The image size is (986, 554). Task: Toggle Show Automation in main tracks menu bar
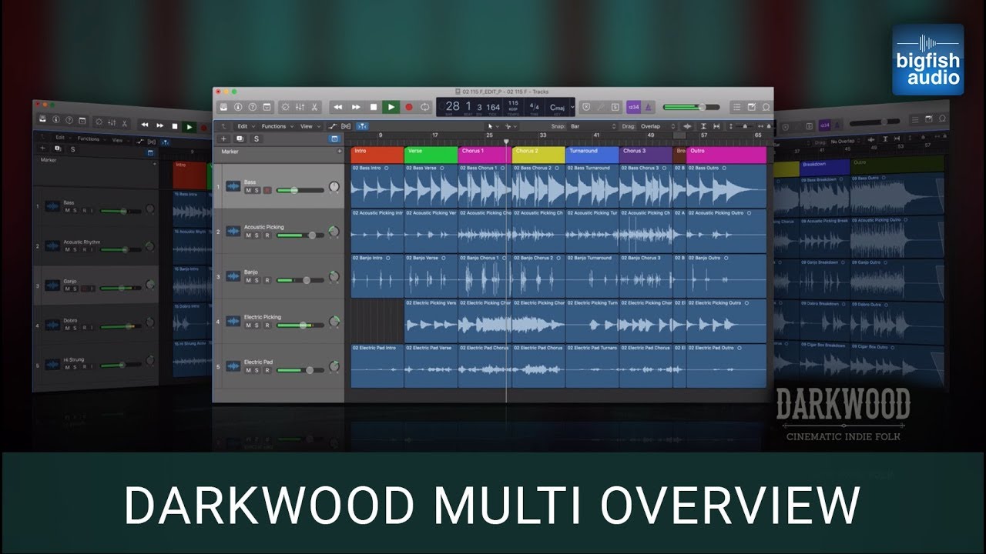tap(333, 126)
